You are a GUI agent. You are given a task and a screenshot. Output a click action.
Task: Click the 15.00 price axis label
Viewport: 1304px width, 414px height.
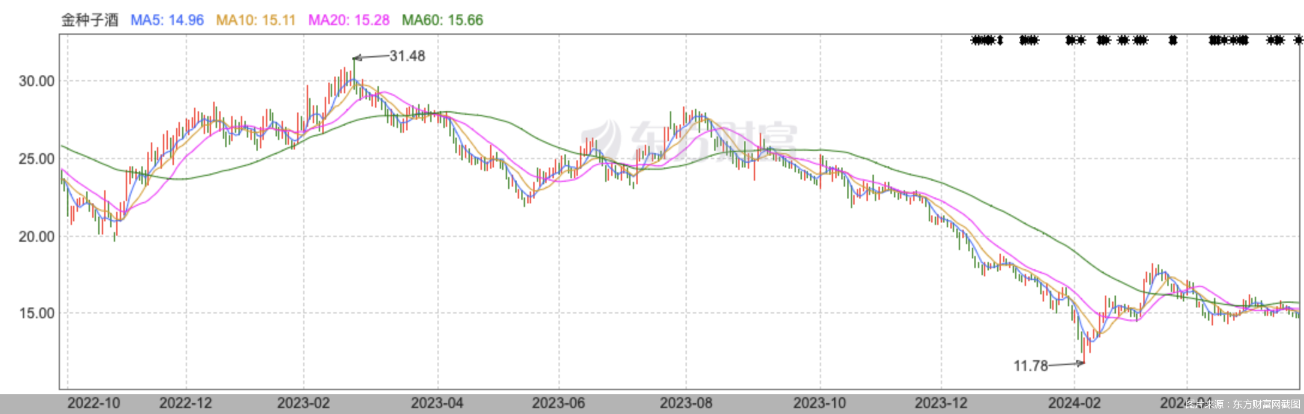tap(37, 313)
